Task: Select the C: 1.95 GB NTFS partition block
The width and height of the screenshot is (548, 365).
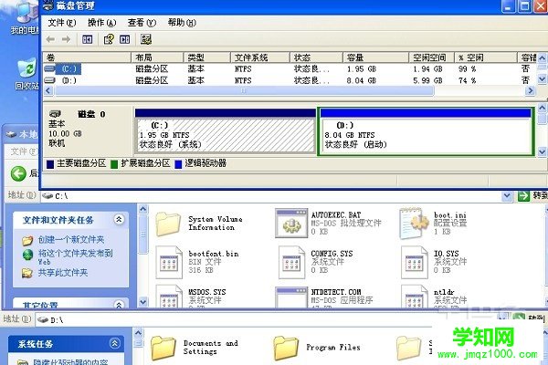Action: click(x=226, y=131)
